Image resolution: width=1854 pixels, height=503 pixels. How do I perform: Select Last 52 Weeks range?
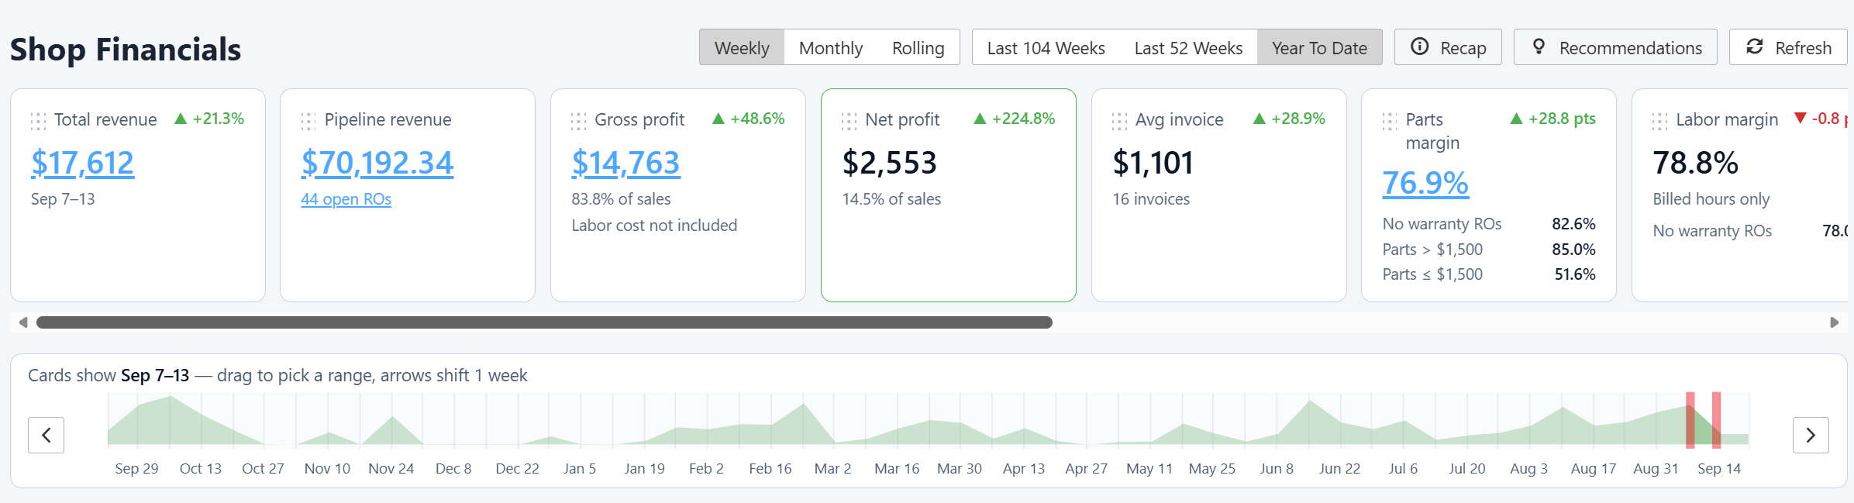pyautogui.click(x=1188, y=47)
